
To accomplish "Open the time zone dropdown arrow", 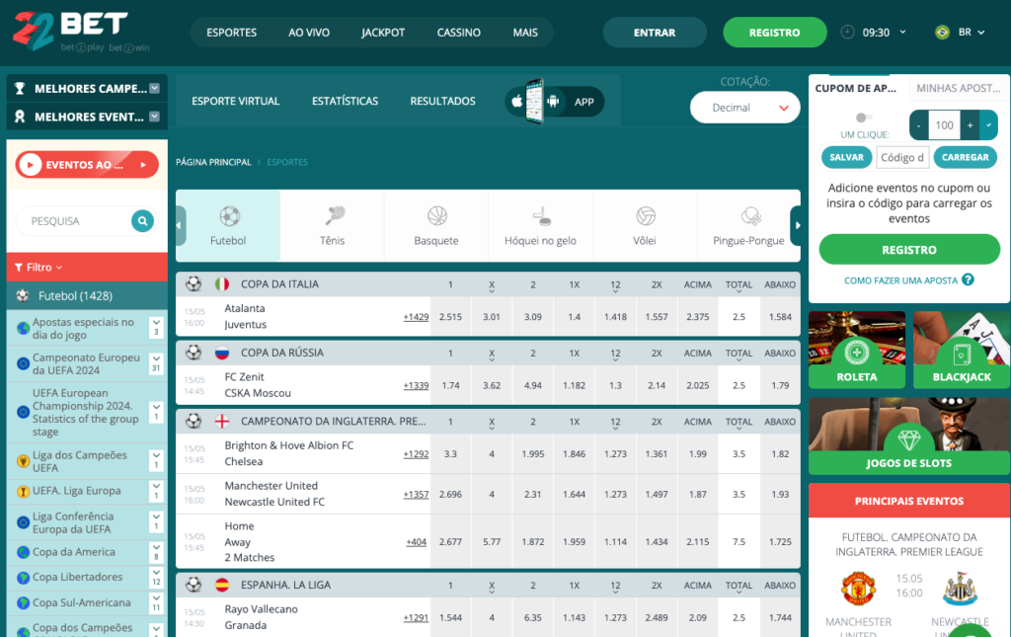I will (x=902, y=32).
